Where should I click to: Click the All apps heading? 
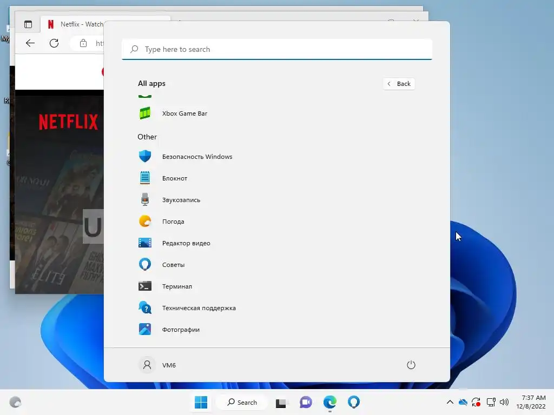151,84
